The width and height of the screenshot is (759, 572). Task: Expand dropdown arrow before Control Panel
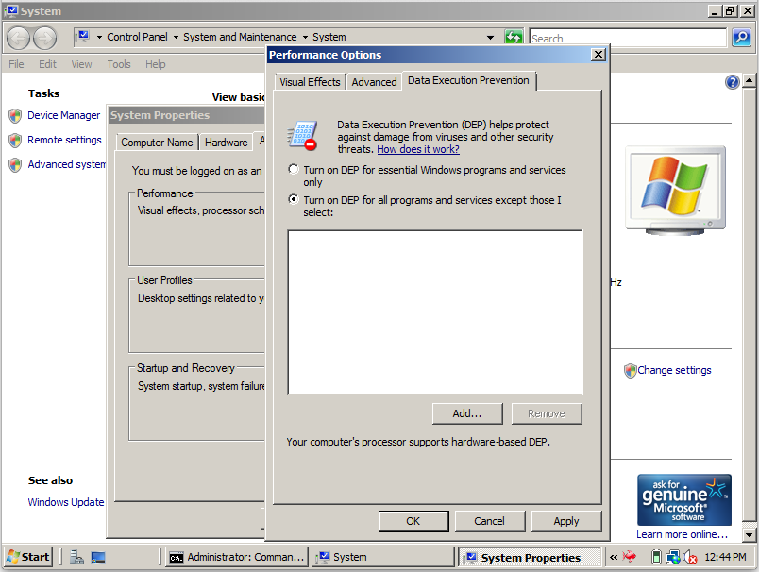[99, 37]
